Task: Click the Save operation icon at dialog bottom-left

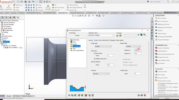Action: (69, 95)
